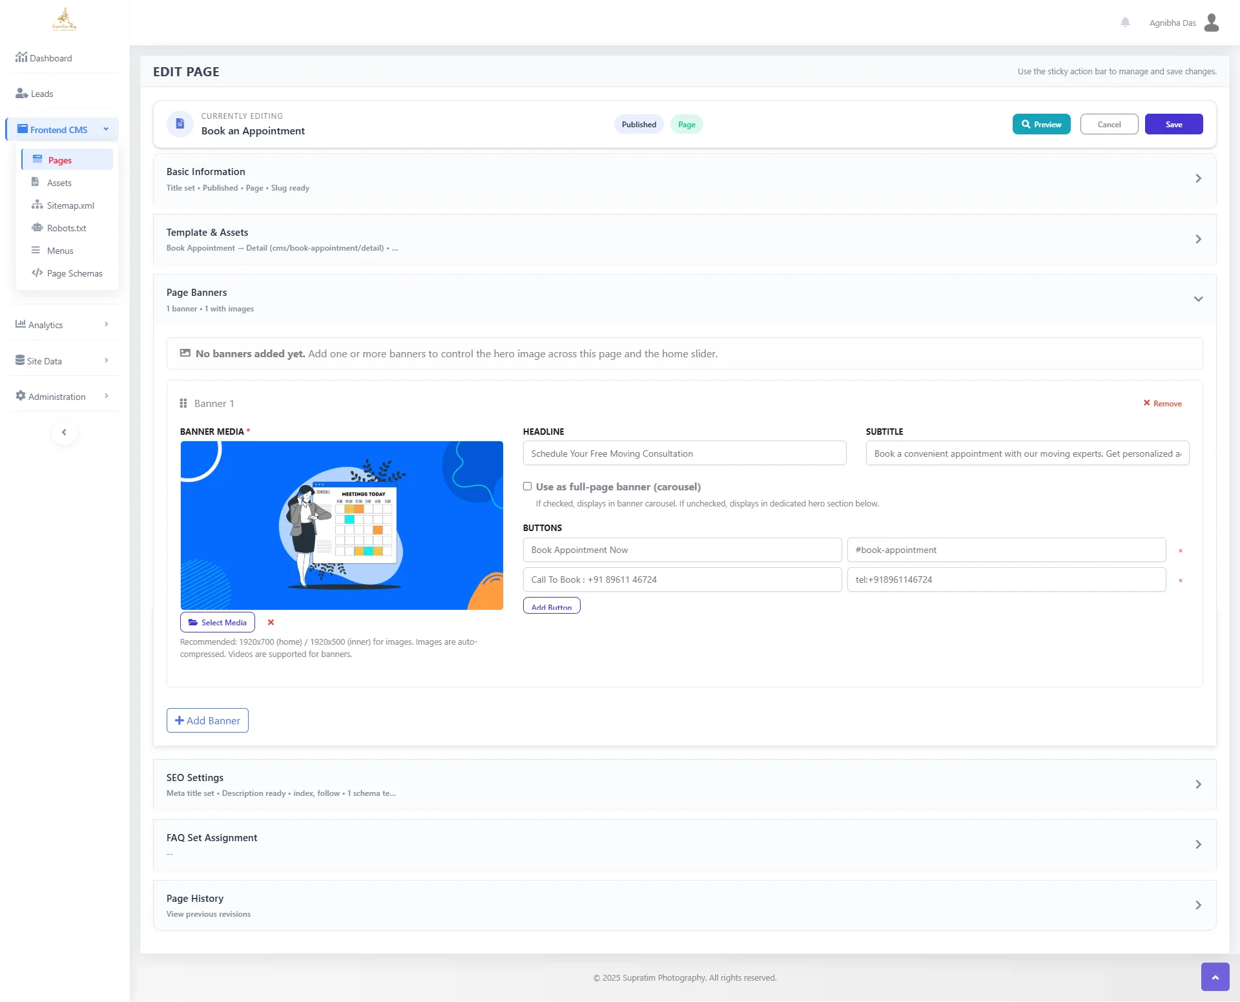Collapse the sidebar with the left arrow

point(64,432)
